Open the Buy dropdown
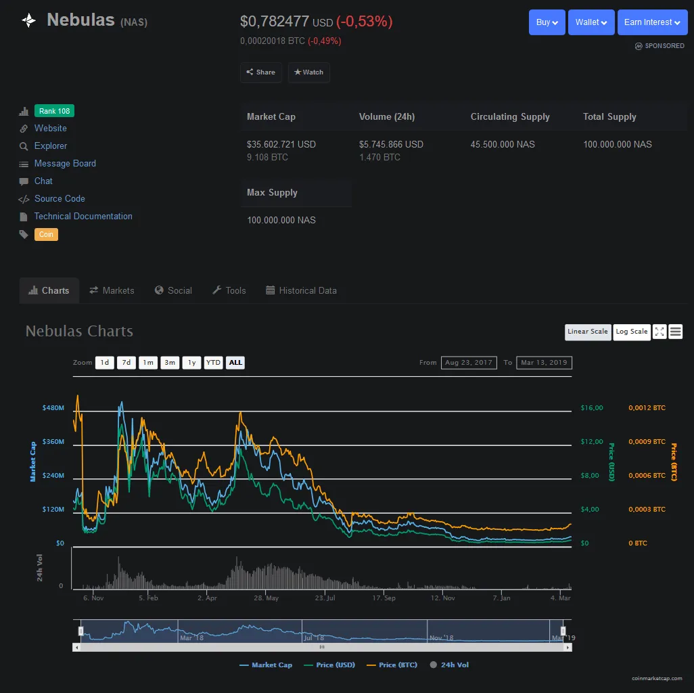 547,22
